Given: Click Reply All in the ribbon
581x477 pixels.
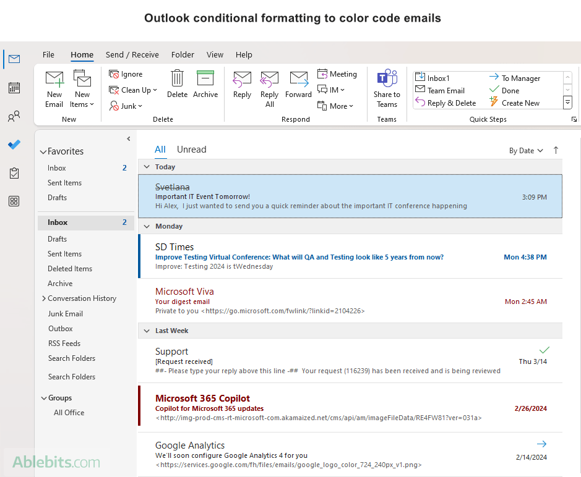Looking at the screenshot, I should [x=269, y=89].
